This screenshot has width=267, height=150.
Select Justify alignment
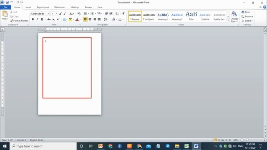click(x=99, y=19)
